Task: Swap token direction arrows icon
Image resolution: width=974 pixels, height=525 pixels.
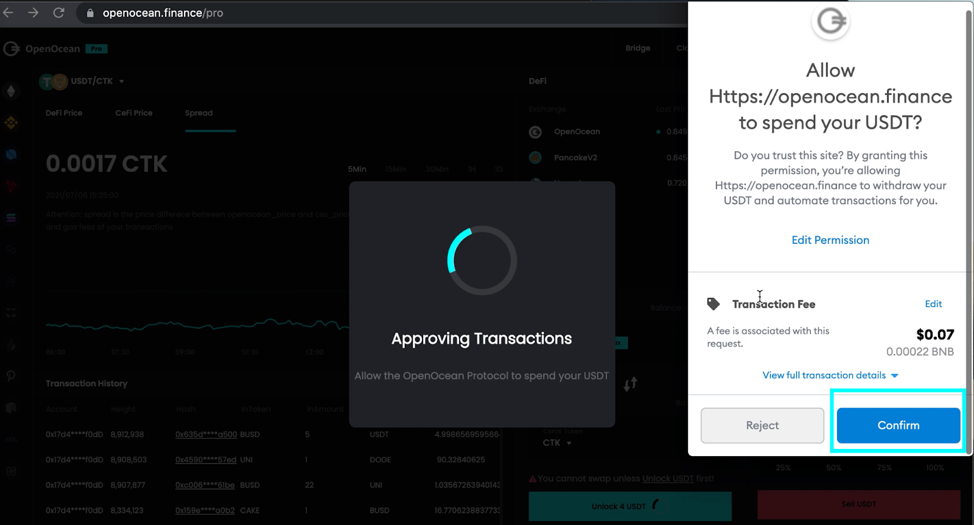Action: [630, 384]
